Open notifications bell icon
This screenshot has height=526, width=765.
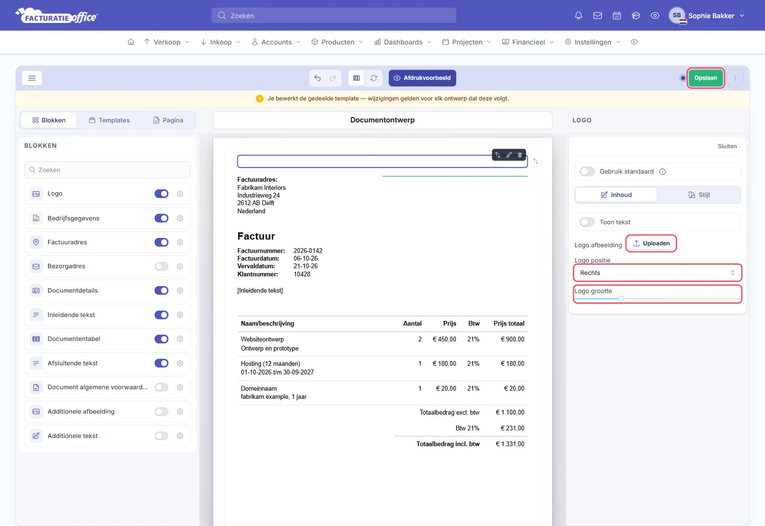(579, 15)
